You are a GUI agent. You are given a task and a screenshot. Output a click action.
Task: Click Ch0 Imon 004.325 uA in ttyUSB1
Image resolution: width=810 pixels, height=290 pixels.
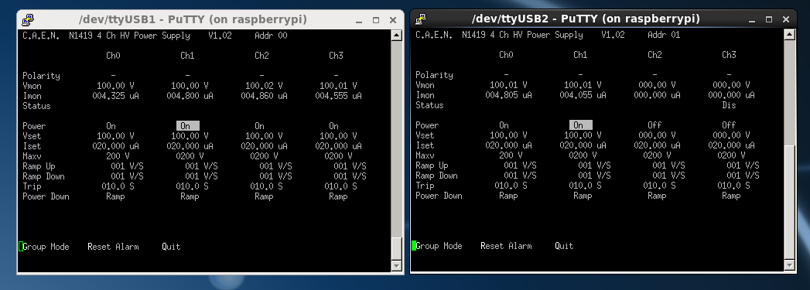coord(116,96)
